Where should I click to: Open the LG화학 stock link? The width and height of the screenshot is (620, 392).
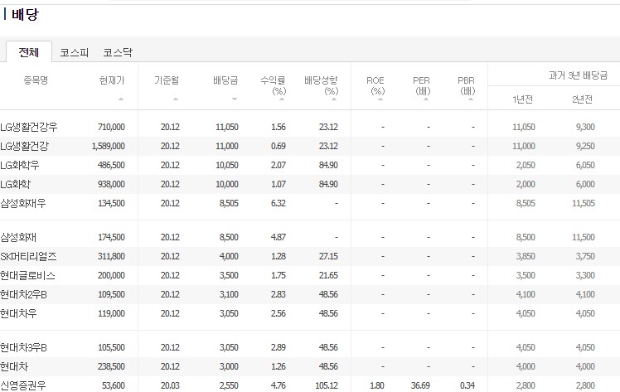[x=16, y=184]
